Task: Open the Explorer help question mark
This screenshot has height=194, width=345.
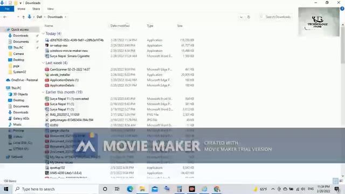Action: click(342, 9)
